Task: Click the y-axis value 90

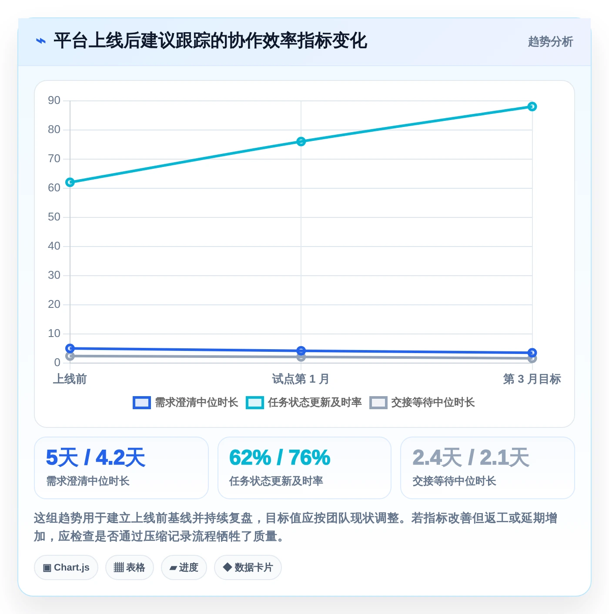Action: coord(54,100)
